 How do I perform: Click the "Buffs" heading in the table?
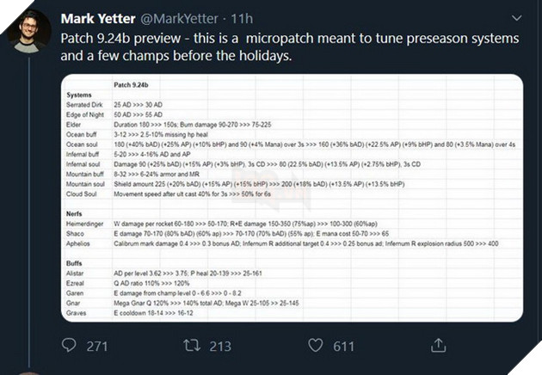coord(75,266)
